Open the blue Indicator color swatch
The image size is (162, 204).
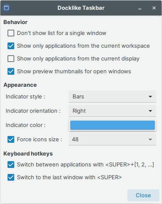click(x=112, y=125)
